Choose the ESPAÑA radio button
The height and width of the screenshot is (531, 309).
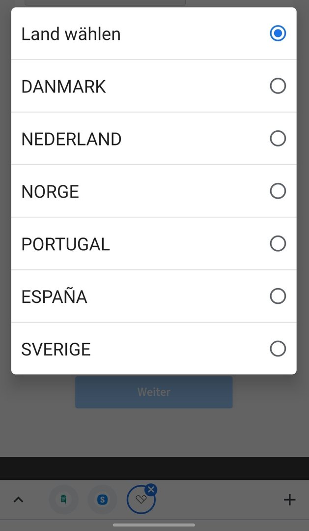click(278, 296)
